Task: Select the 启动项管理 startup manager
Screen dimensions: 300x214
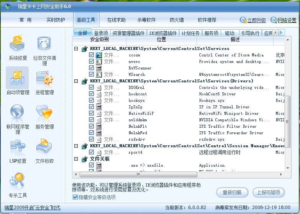Action: (17, 81)
